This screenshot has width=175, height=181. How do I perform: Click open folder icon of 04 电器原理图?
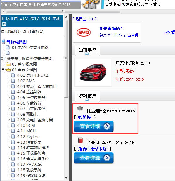point(8,70)
